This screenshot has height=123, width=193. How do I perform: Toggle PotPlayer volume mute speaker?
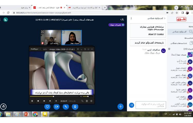[x=81, y=96]
